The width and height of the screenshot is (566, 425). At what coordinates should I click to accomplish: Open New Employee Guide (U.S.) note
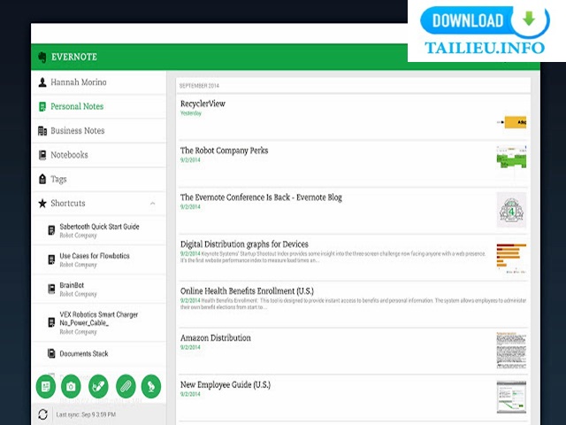pyautogui.click(x=353, y=398)
